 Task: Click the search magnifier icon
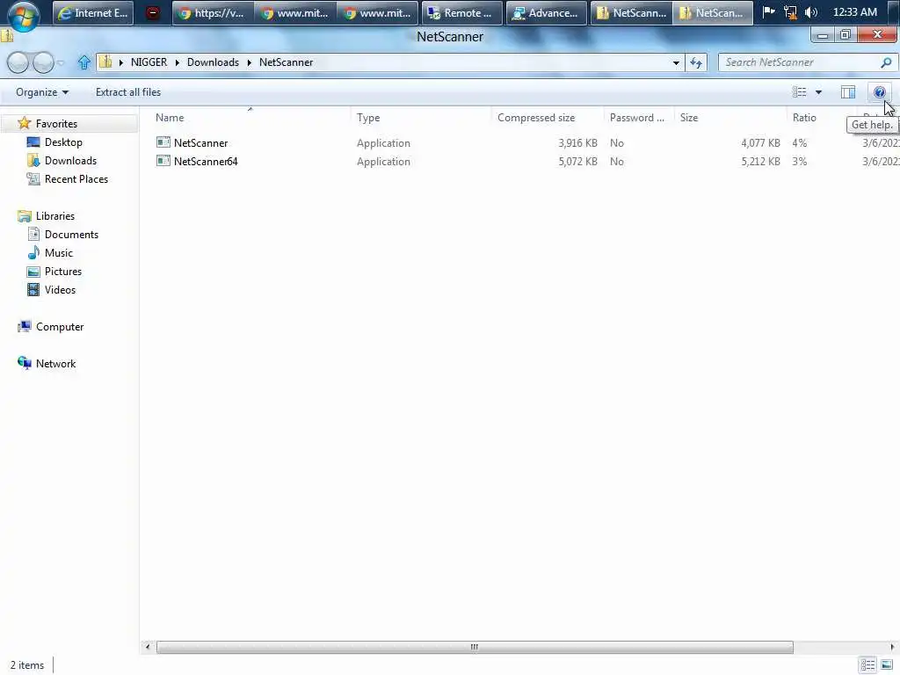pyautogui.click(x=886, y=62)
